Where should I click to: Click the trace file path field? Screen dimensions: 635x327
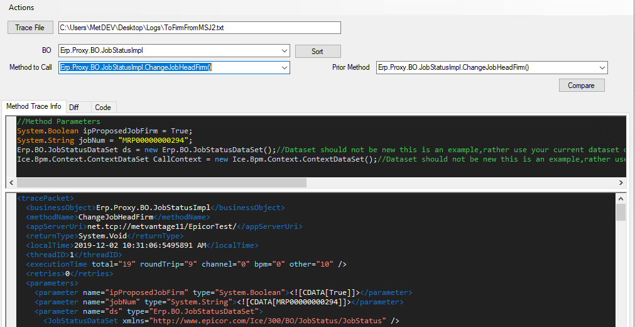(x=200, y=28)
